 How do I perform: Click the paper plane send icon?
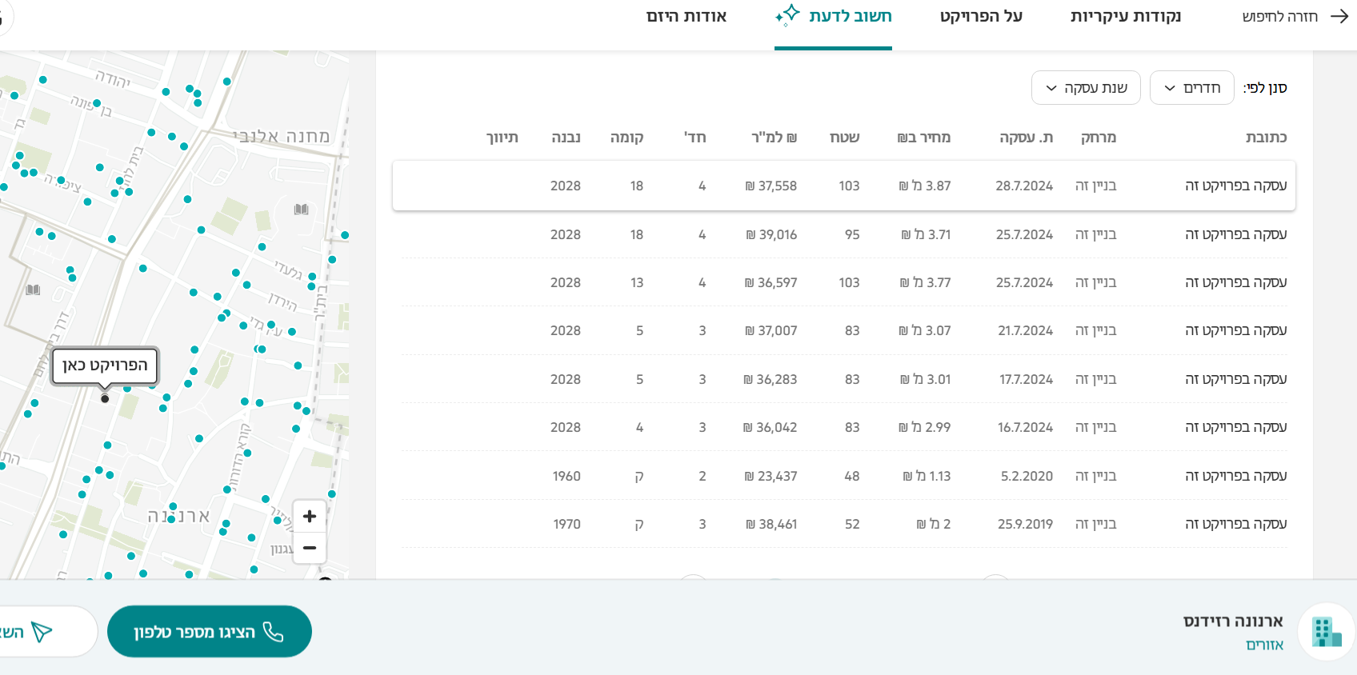coord(42,632)
